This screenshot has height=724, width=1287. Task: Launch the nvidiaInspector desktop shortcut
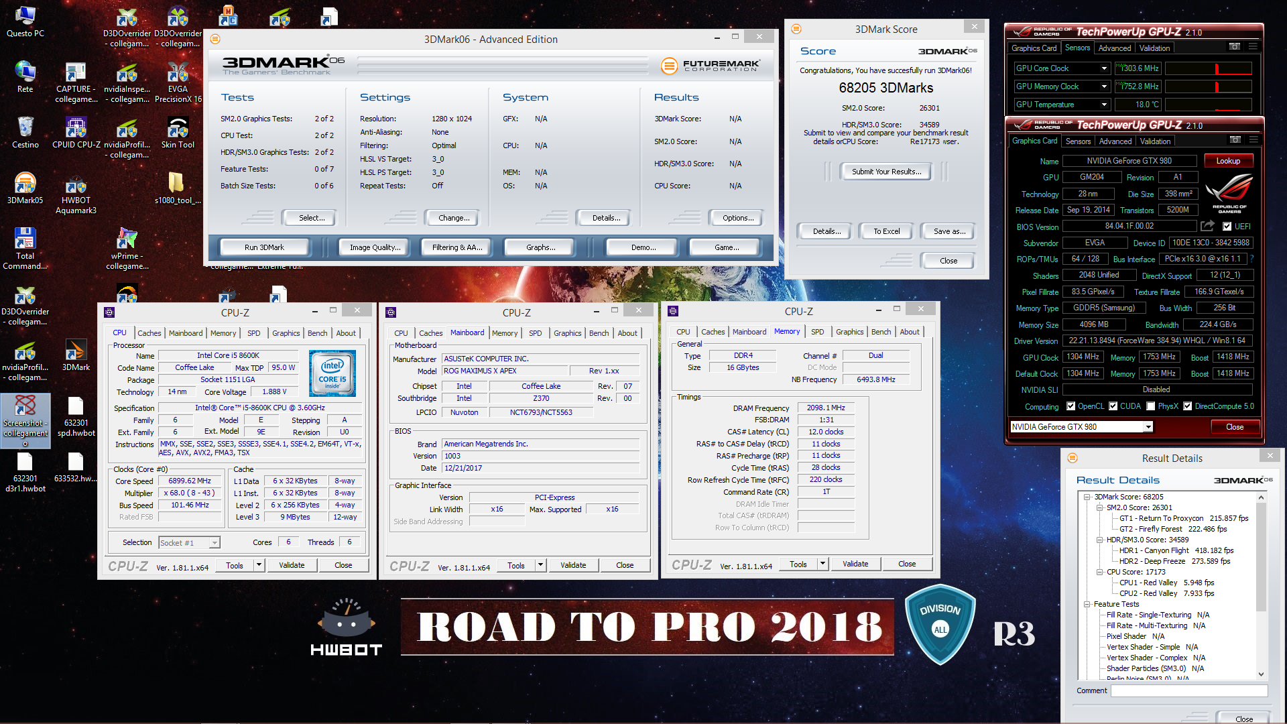coord(127,82)
